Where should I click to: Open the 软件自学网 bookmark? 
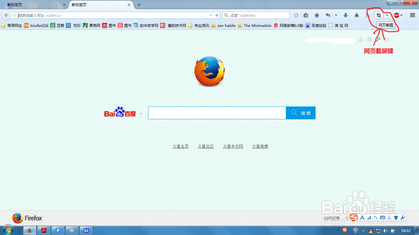point(146,26)
